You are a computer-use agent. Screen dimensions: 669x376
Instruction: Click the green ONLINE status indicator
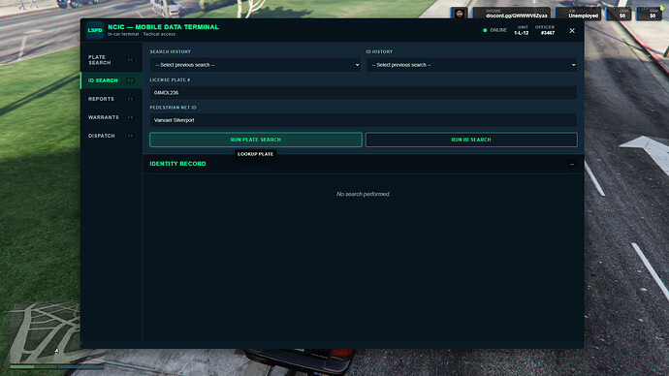pyautogui.click(x=485, y=30)
